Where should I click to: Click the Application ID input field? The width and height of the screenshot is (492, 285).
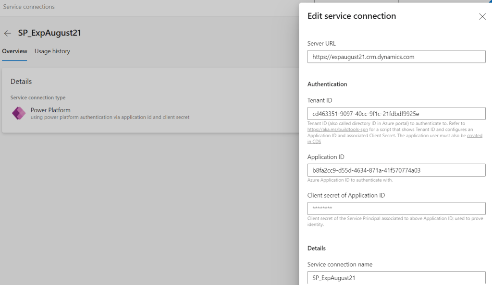click(x=396, y=170)
